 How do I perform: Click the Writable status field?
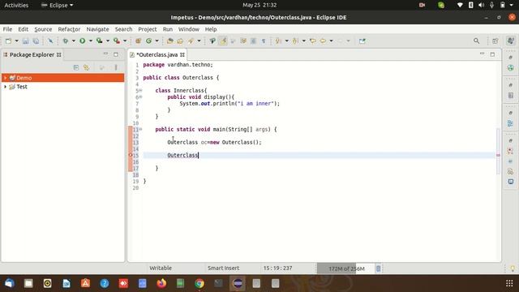pos(161,268)
